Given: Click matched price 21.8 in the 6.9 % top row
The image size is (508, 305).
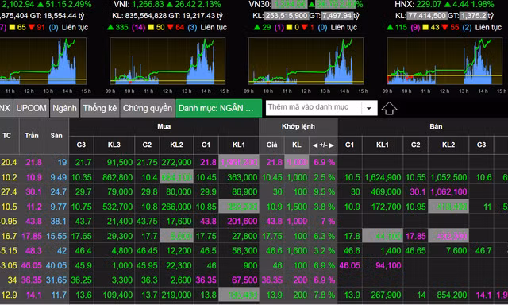Looking at the screenshot, I should pyautogui.click(x=274, y=162).
